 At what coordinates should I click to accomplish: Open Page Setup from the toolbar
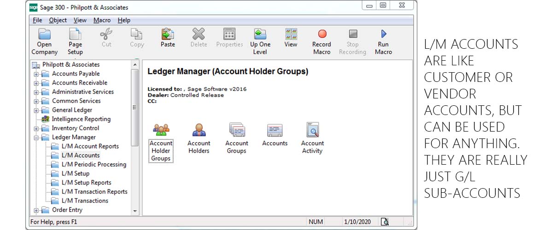[x=75, y=34]
